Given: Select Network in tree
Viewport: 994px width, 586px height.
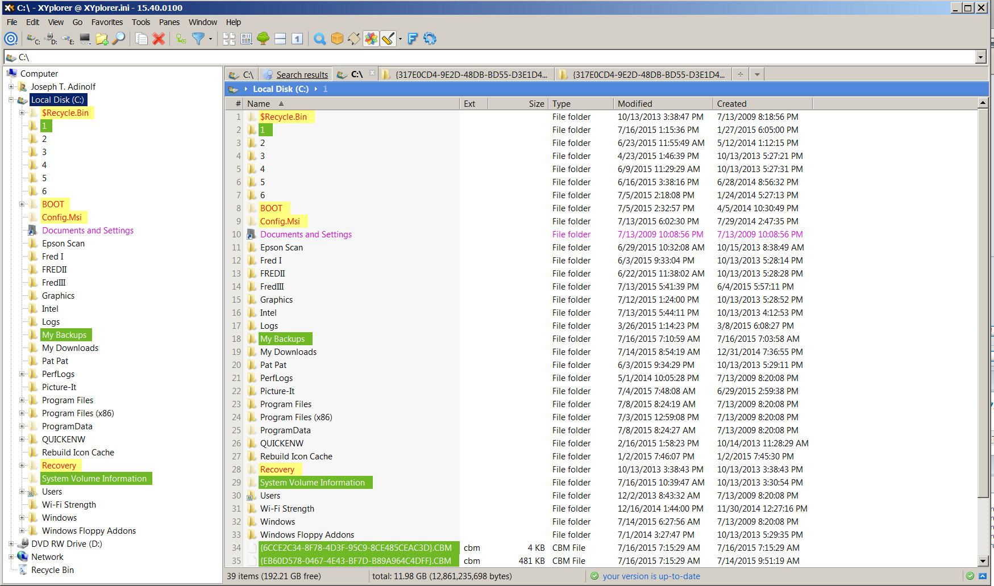Looking at the screenshot, I should point(47,557).
